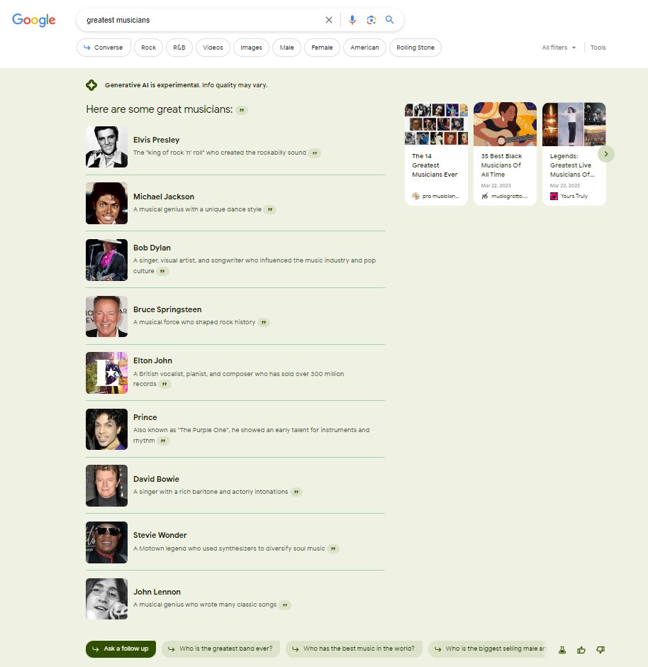Screen dimensions: 648x667
Task: Click Stevie Wonder's photo thumbnail
Action: (106, 542)
